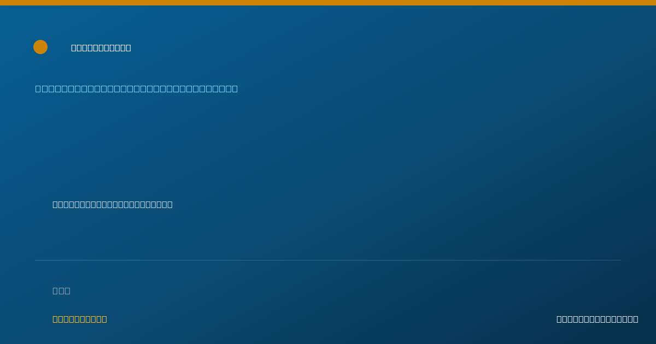This screenshot has width=656, height=344.
Task: Click the last glyph of the light-blue headline
Action: pyautogui.click(x=235, y=88)
